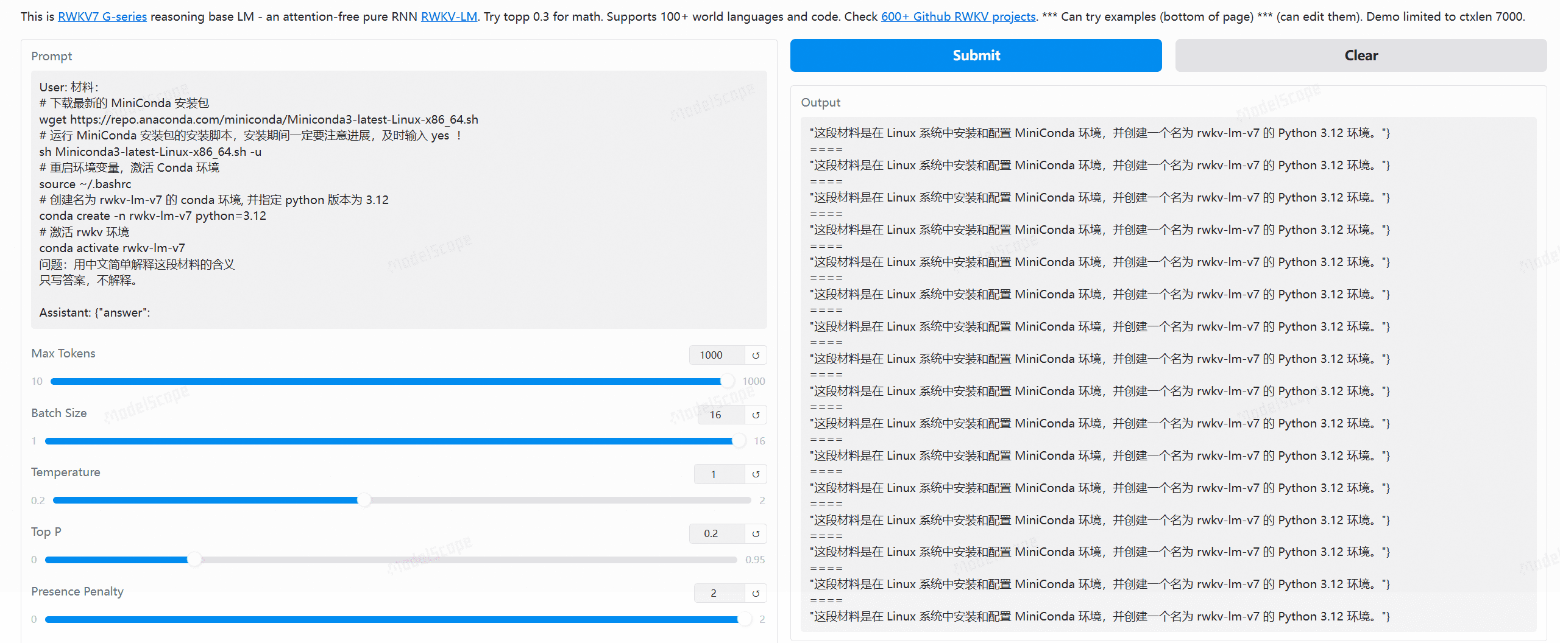1560x643 pixels.
Task: Click the 'sh Miniconda3-latest-Linux-x86_64.sh -u' line
Action: pos(151,152)
